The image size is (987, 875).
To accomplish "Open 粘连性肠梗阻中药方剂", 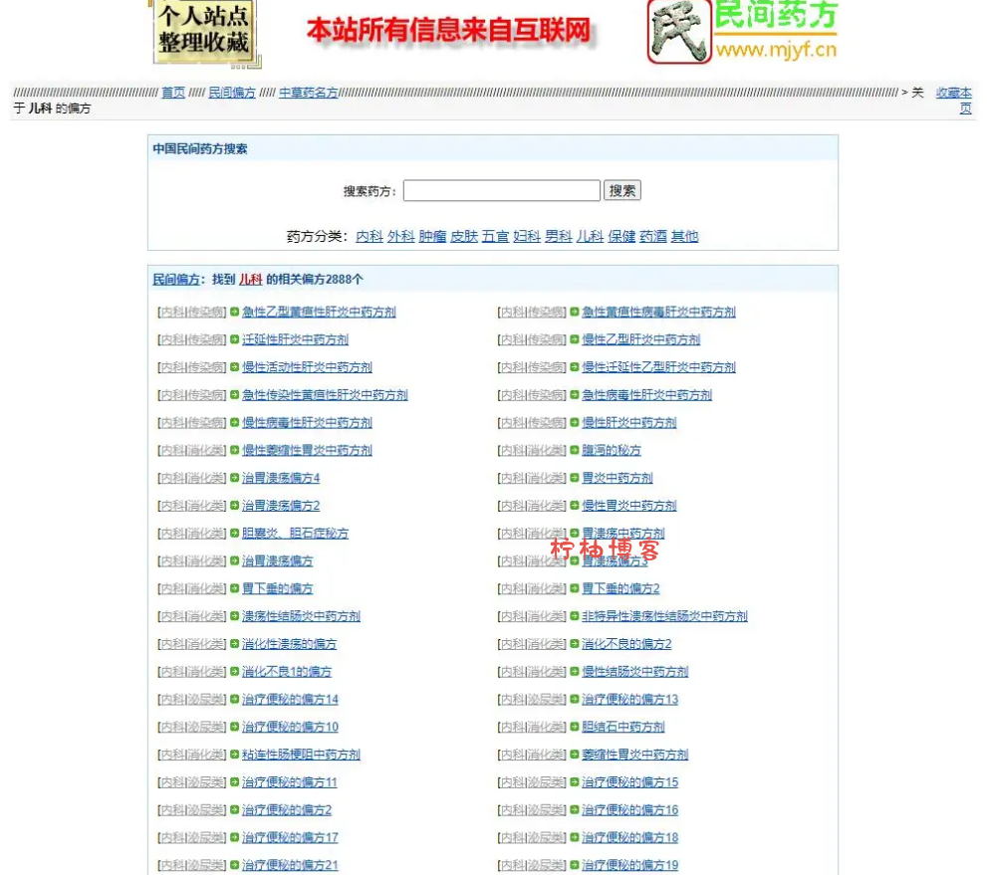I will pos(300,755).
